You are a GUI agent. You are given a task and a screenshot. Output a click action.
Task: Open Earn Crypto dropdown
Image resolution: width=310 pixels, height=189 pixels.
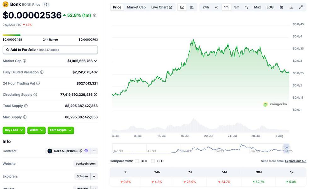61,130
